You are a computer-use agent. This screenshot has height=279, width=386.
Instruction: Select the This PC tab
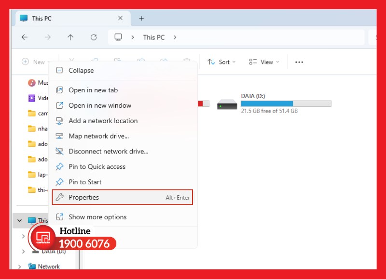73,18
